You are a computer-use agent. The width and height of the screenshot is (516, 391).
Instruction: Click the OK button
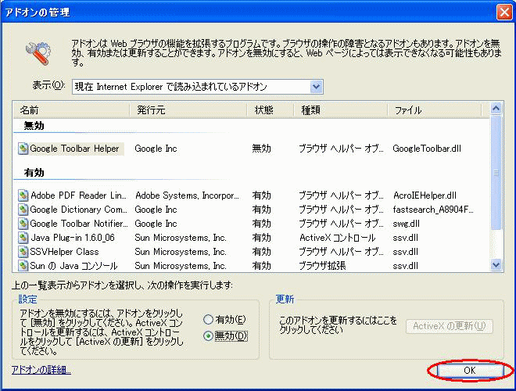470,371
